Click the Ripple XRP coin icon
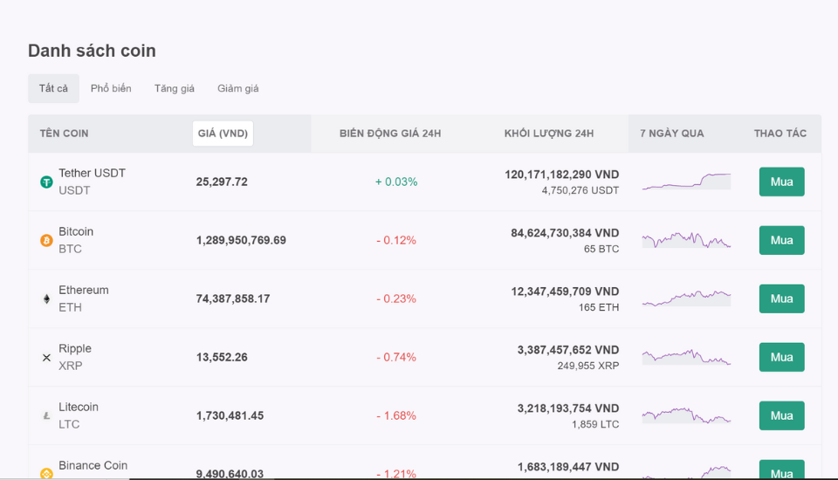 (47, 358)
